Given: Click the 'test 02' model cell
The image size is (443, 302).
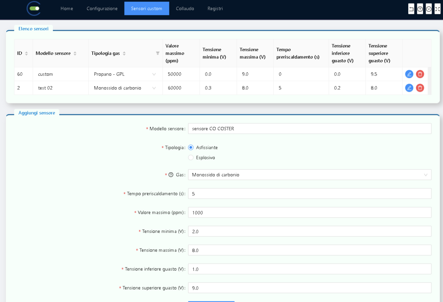Looking at the screenshot, I should click(61, 88).
